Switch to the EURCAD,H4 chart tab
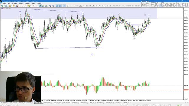The width and height of the screenshot is (189, 106). [x=109, y=103]
